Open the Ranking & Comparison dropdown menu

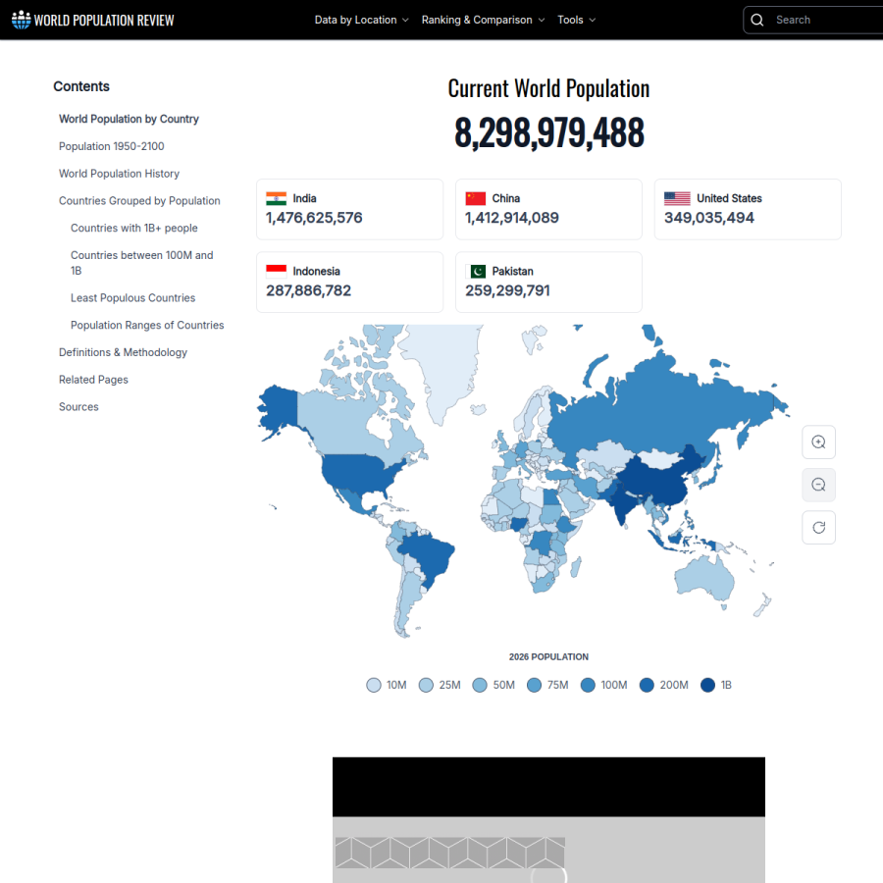(x=483, y=20)
